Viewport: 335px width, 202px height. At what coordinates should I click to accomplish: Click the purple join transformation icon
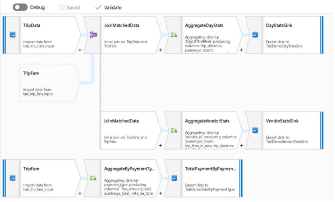93,35
